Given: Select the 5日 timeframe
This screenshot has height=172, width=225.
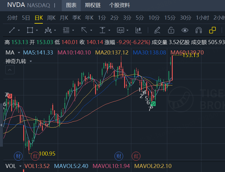Looking at the screenshot, I should click(26, 18).
